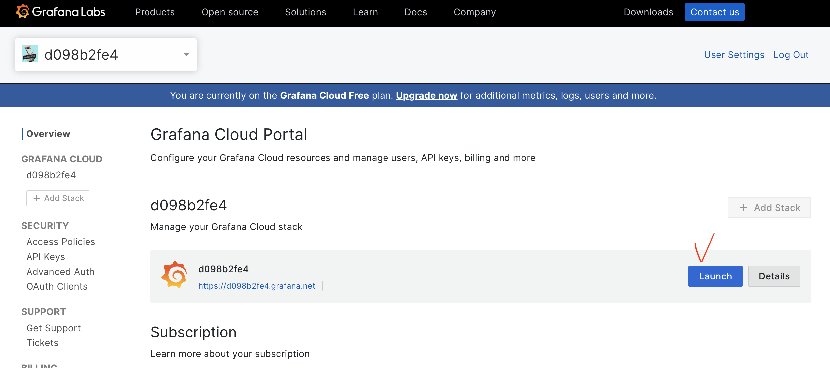Click 'Manage your Grafana Cloud stack' text
The height and width of the screenshot is (368, 830).
tap(226, 227)
